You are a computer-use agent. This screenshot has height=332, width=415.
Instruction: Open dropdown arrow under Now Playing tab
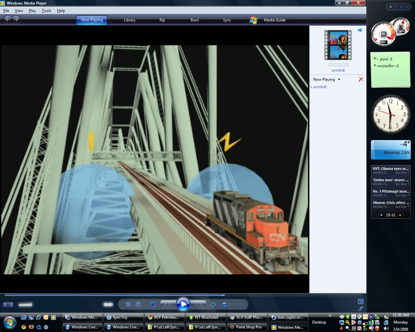[x=92, y=24]
